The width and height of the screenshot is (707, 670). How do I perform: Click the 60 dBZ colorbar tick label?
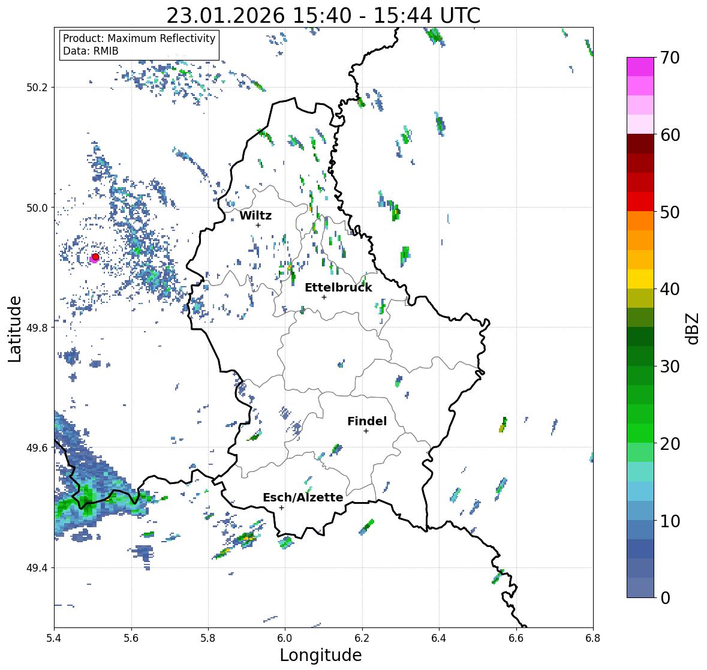click(x=670, y=135)
